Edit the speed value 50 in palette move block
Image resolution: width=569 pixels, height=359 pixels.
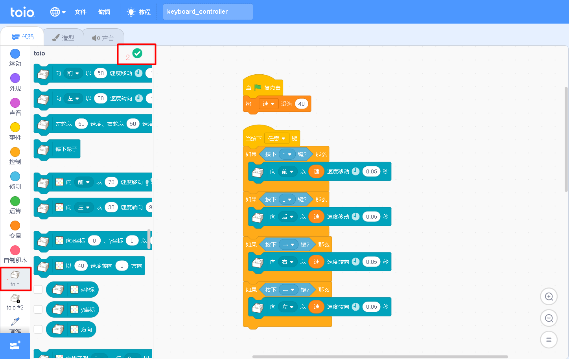(101, 73)
